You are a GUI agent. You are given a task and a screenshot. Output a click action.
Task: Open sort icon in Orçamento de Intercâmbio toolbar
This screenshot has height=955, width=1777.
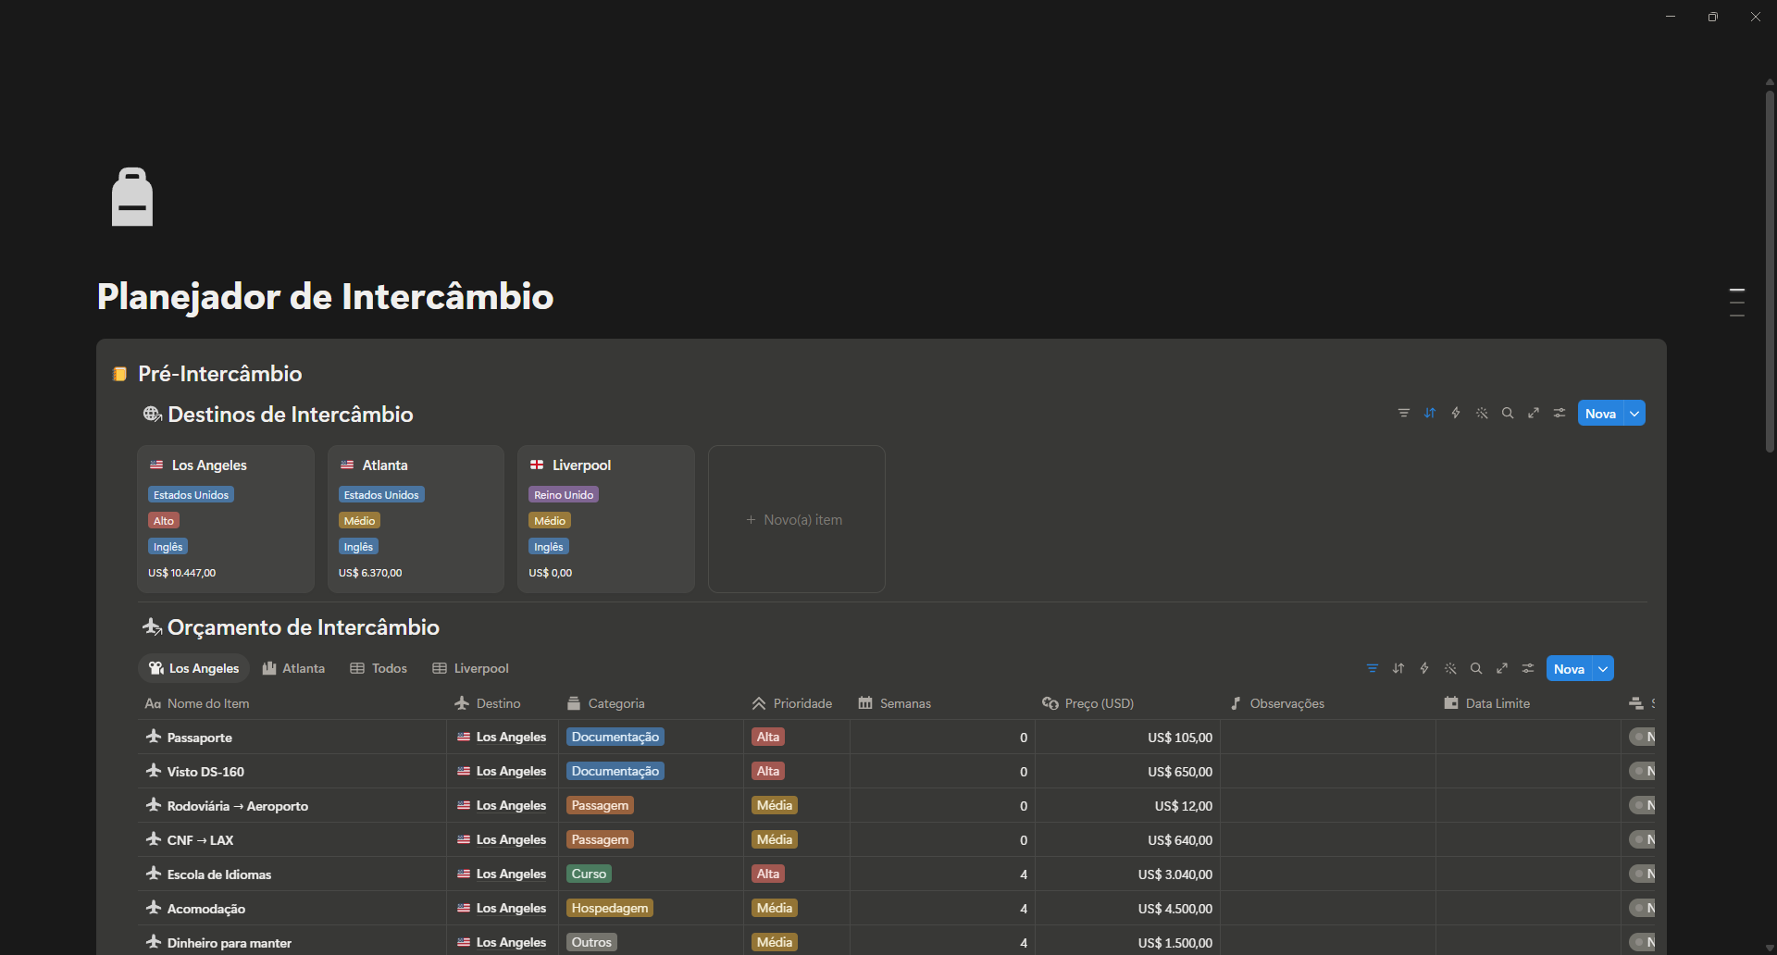[x=1398, y=669]
